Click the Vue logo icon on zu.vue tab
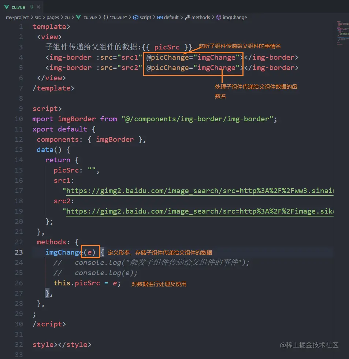The image size is (349, 359). tap(7, 7)
